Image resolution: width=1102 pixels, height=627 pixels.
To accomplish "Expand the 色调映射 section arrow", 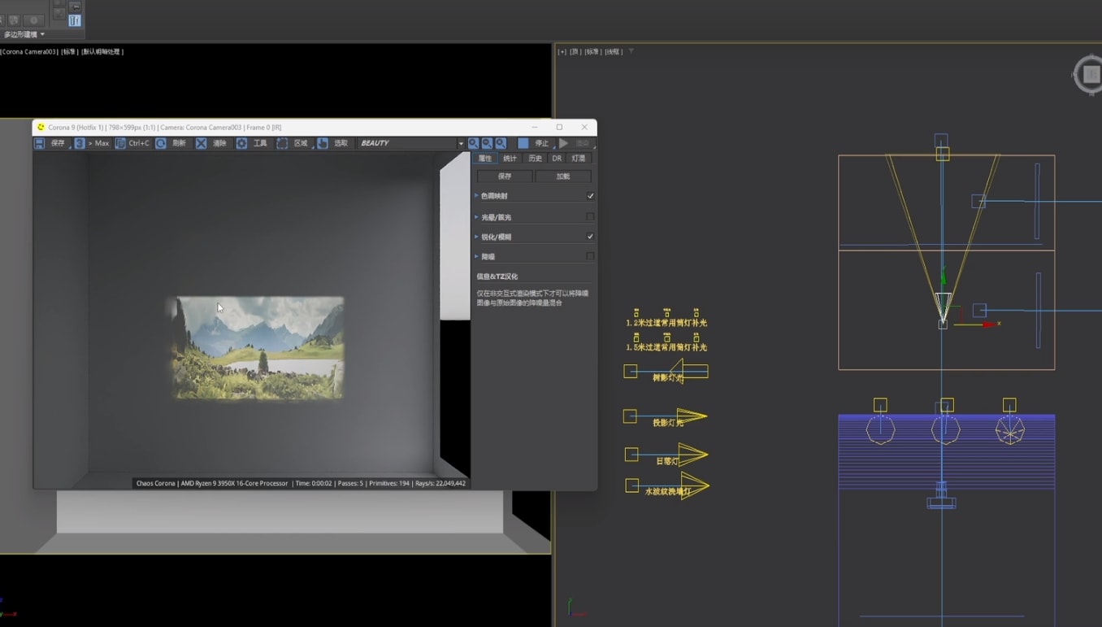I will click(476, 196).
